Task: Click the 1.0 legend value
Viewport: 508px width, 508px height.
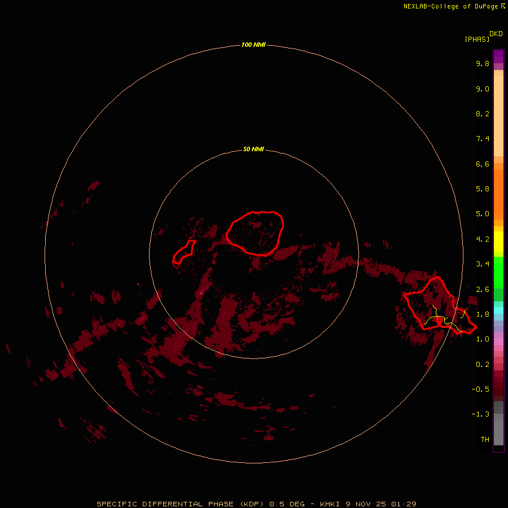Action: [483, 339]
